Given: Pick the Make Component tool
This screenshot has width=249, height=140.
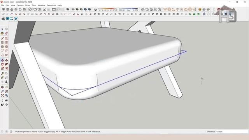Looking at the screenshot, I should click(6, 29).
